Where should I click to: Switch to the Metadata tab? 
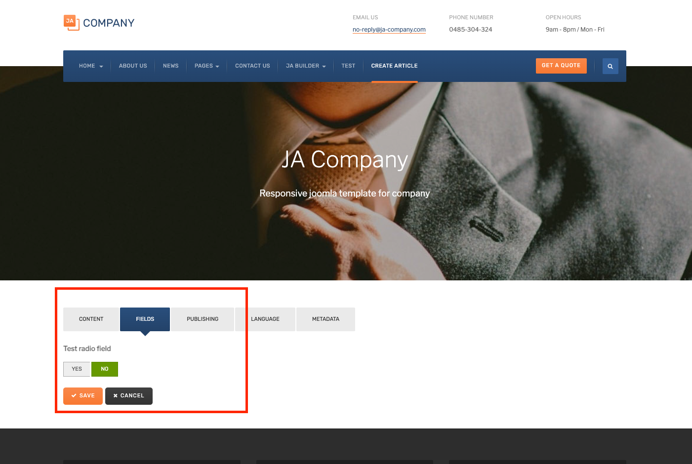(x=326, y=319)
